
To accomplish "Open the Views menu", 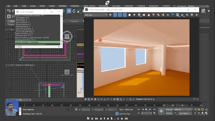I will pyautogui.click(x=42, y=6).
